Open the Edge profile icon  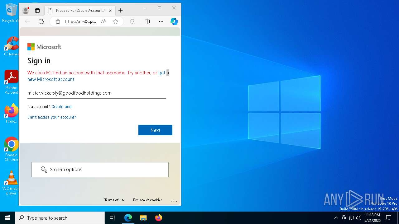coord(26,11)
